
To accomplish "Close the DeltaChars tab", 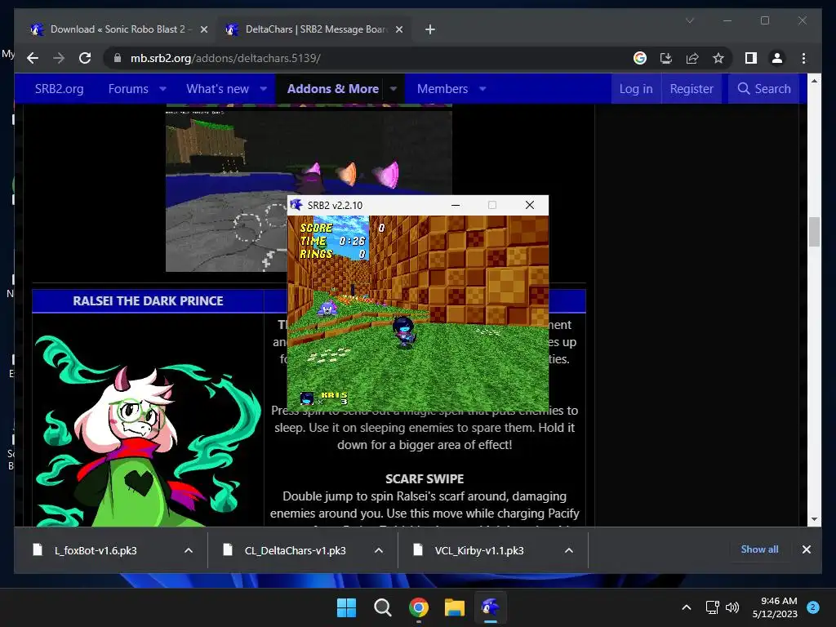I will (398, 29).
